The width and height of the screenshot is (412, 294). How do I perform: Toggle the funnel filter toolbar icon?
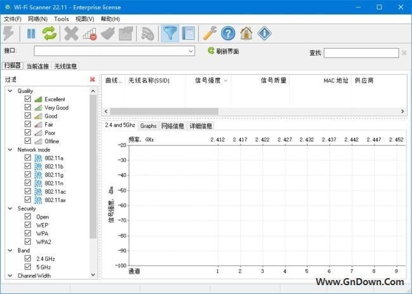click(x=170, y=34)
